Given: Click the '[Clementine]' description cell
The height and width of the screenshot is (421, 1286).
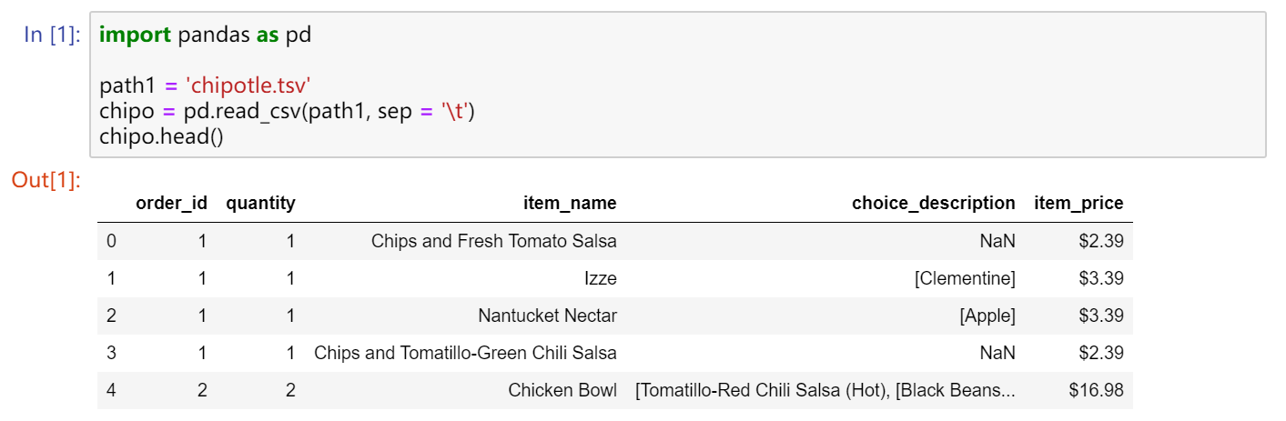Looking at the screenshot, I should (x=965, y=278).
